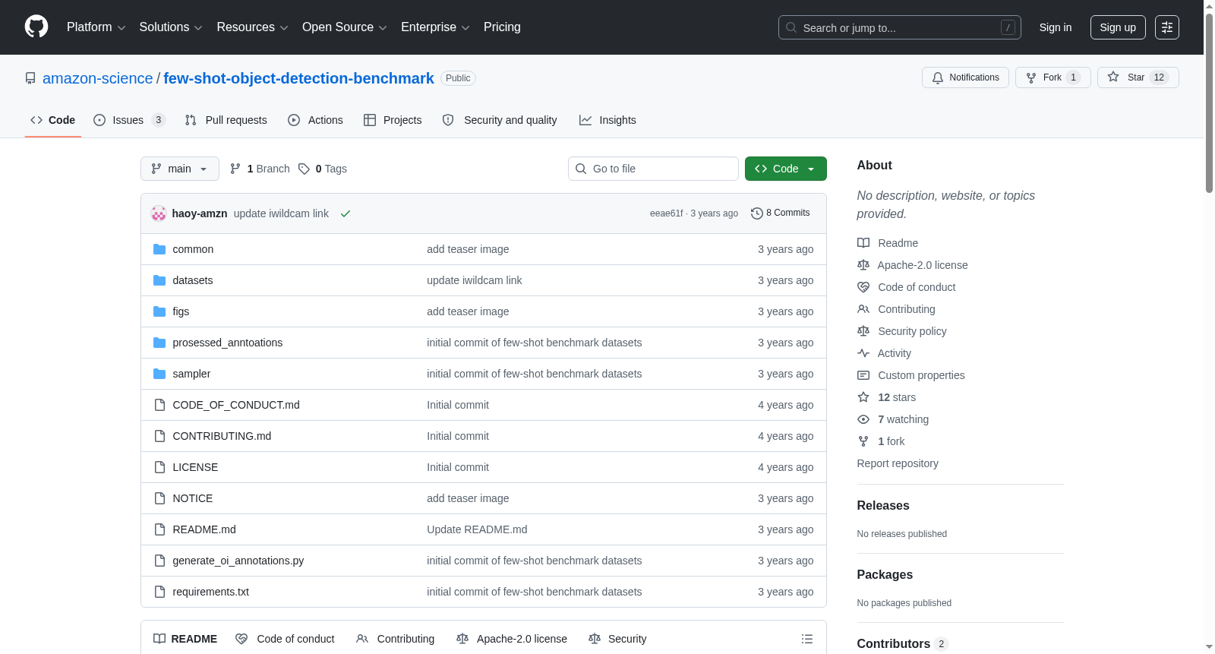This screenshot has width=1215, height=654.
Task: Switch to the Actions tab
Action: pyautogui.click(x=315, y=120)
